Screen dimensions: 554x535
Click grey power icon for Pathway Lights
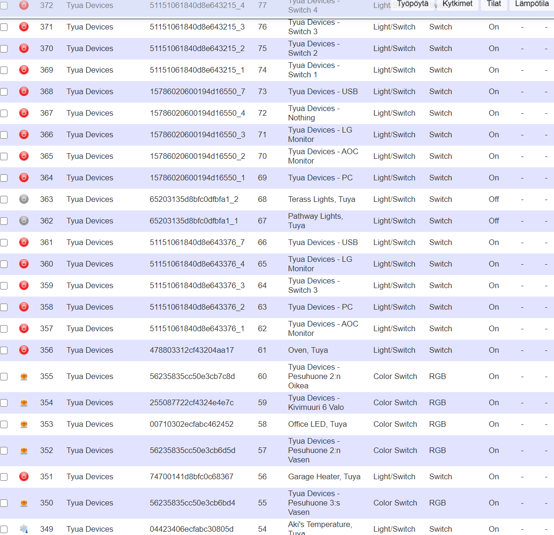pyautogui.click(x=24, y=221)
